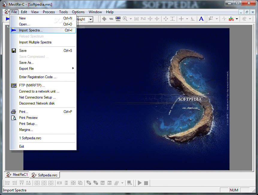Select Enter Registration Code ... entry

[43, 77]
